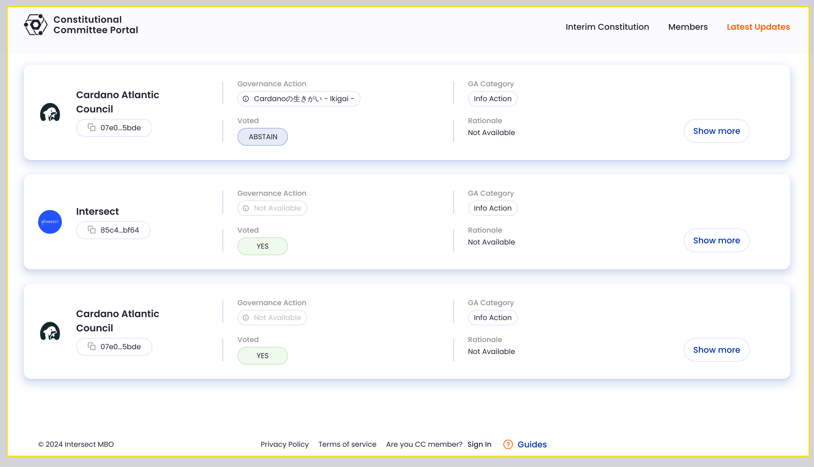This screenshot has height=467, width=814.
Task: Click Not Available governance action in Intersect card
Action: pyautogui.click(x=272, y=208)
